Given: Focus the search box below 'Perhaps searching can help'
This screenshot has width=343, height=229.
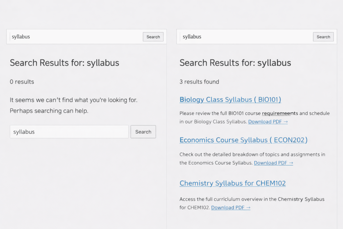Looking at the screenshot, I should click(x=69, y=132).
